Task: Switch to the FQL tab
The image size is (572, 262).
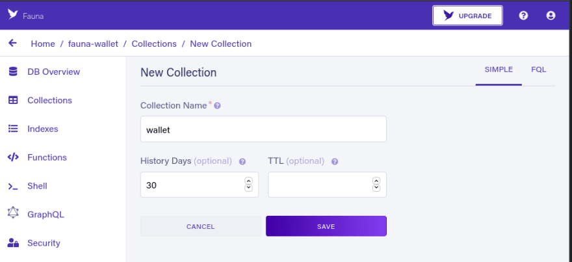Action: [539, 70]
